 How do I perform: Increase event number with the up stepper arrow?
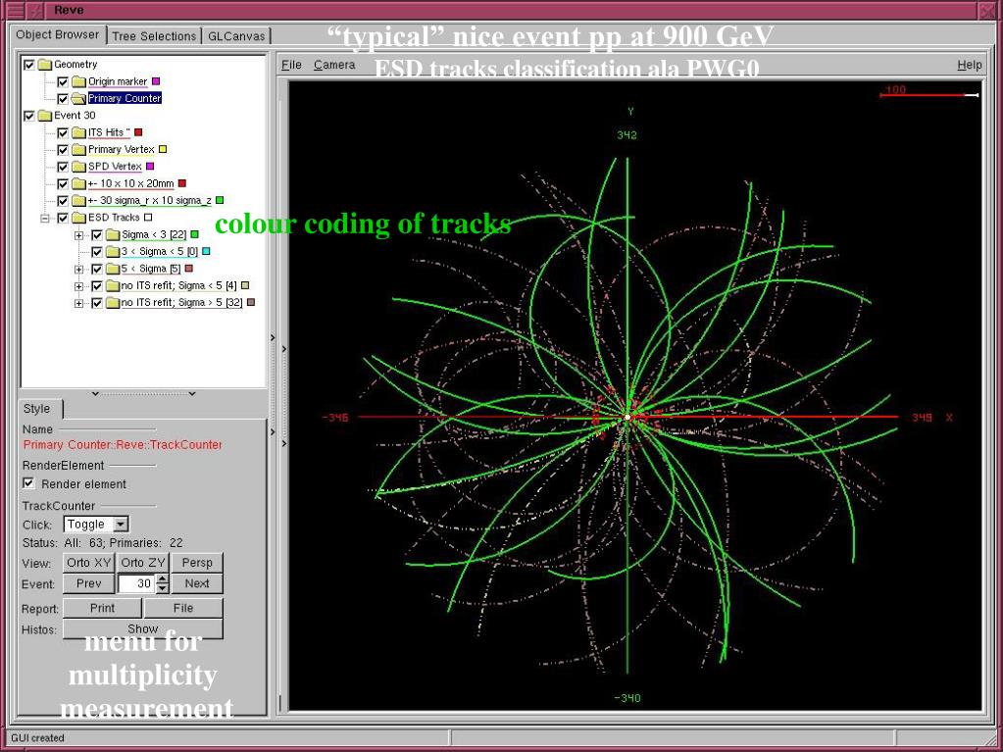163,579
